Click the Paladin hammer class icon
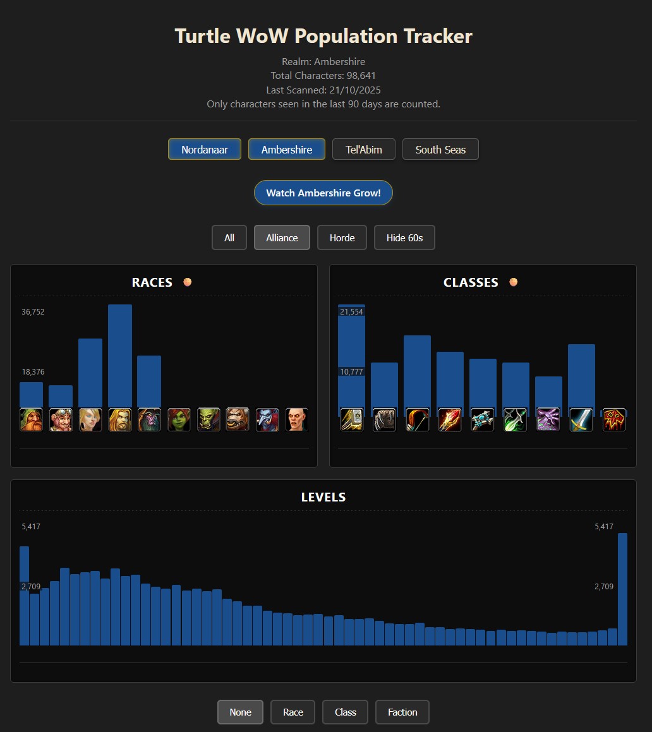Viewport: 652px width, 732px height. [352, 419]
